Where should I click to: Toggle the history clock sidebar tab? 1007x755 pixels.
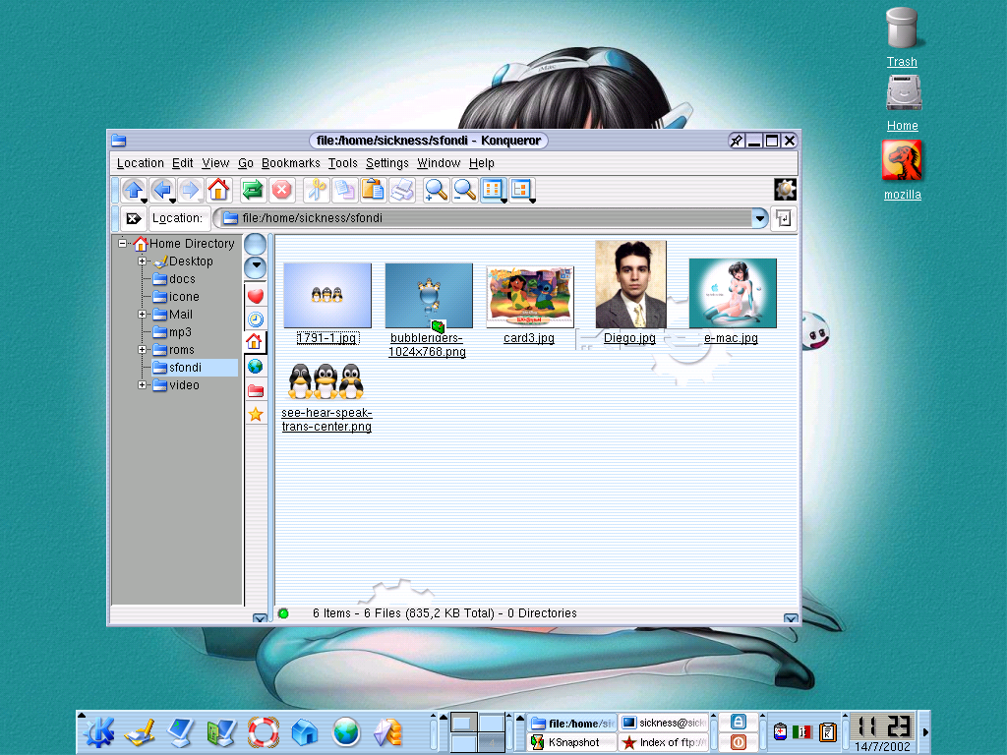(256, 319)
